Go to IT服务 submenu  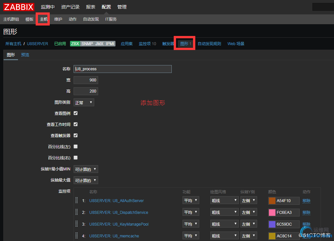coord(111,19)
